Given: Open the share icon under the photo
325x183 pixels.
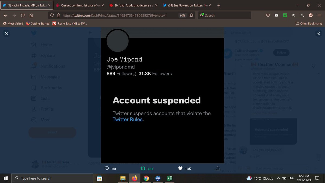Looking at the screenshot, I should coord(218,168).
